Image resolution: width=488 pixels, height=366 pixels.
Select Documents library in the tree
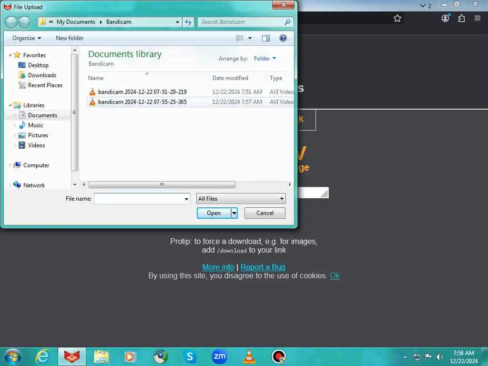point(42,115)
